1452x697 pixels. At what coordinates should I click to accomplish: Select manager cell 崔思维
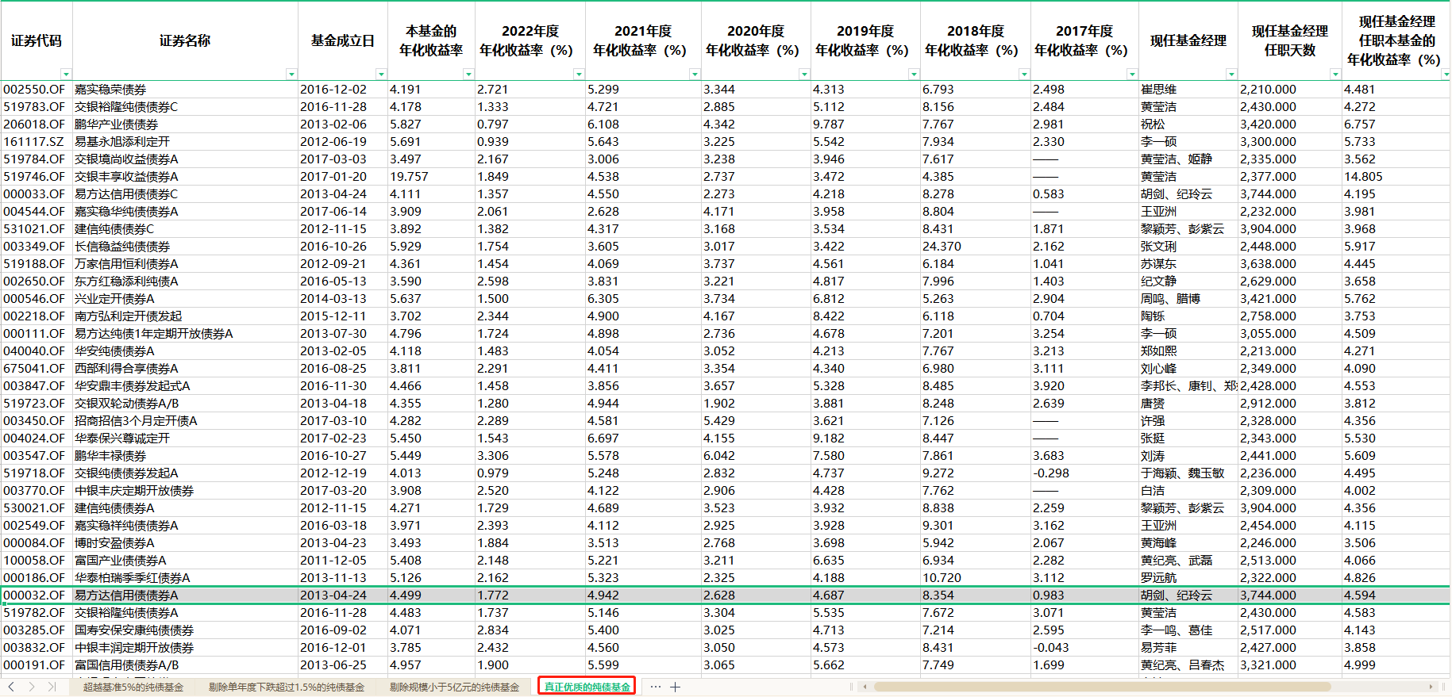(1188, 90)
